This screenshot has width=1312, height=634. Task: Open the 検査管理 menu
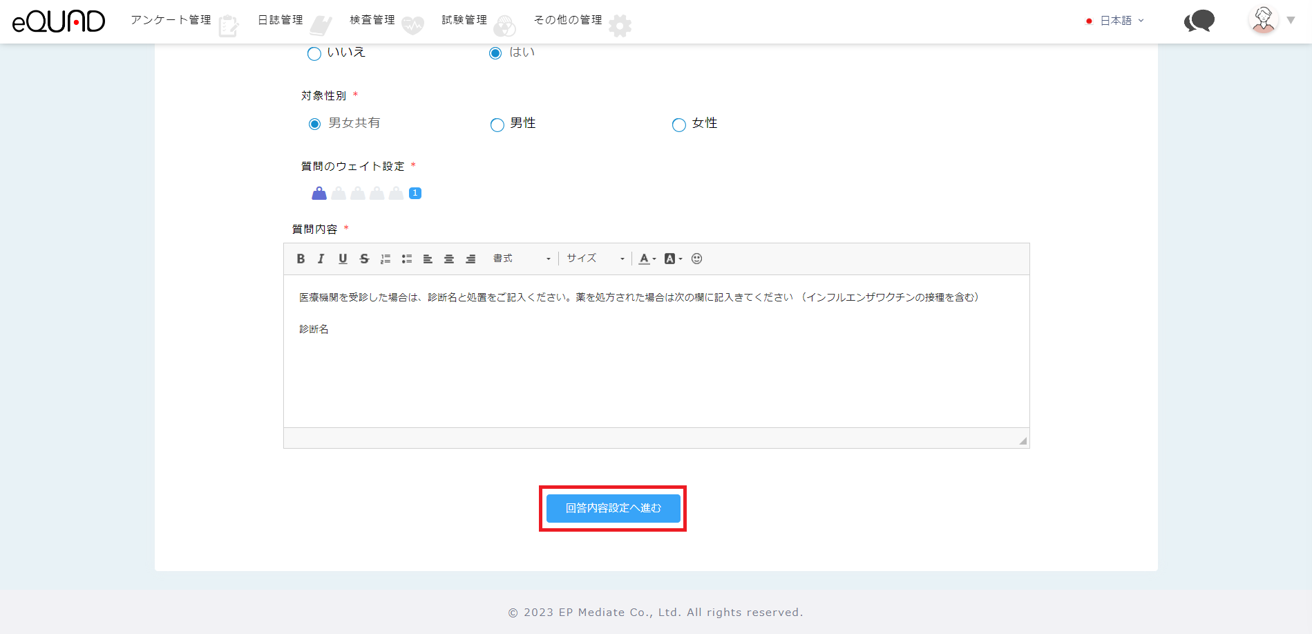(x=372, y=20)
